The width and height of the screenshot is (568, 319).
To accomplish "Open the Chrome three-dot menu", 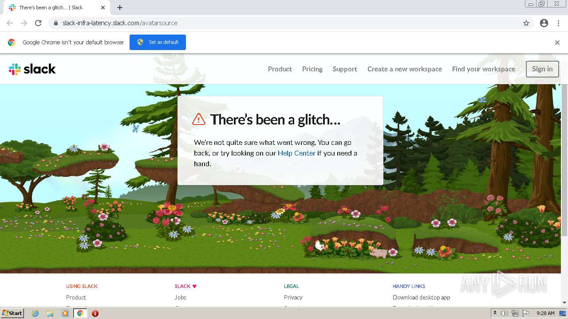I will point(558,23).
